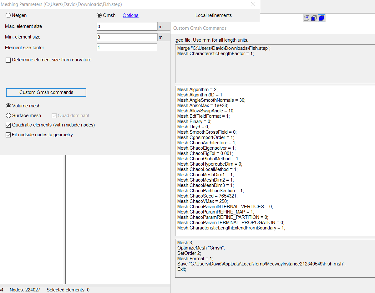Place the cursor in the Mesh.Lloyd = 0 line

coord(193,127)
